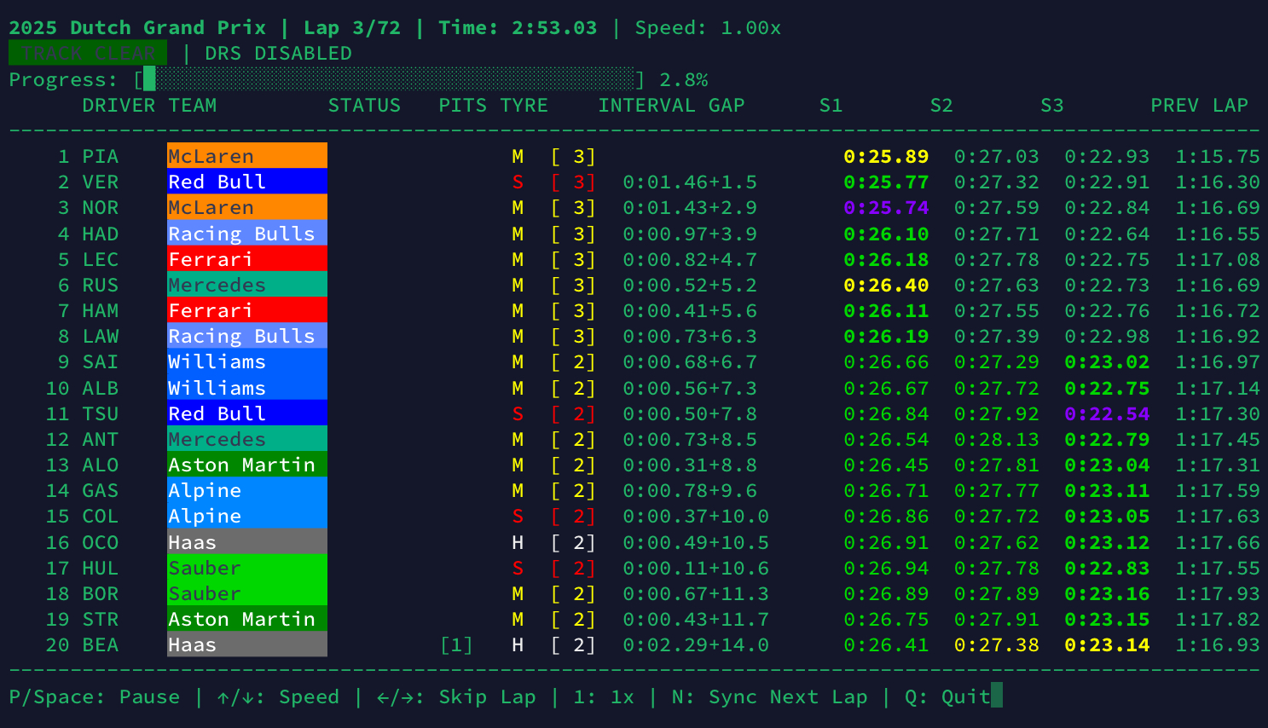
Task: Click the PREV LAP column header
Action: point(1199,105)
